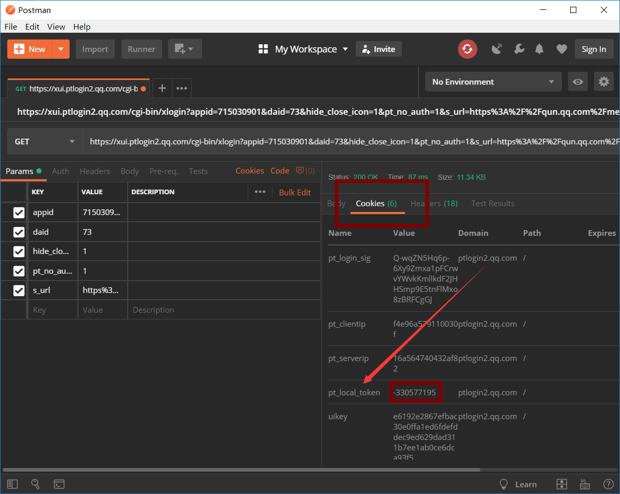This screenshot has height=494, width=620.
Task: Click the pt_login_sig cookie name
Action: point(349,258)
